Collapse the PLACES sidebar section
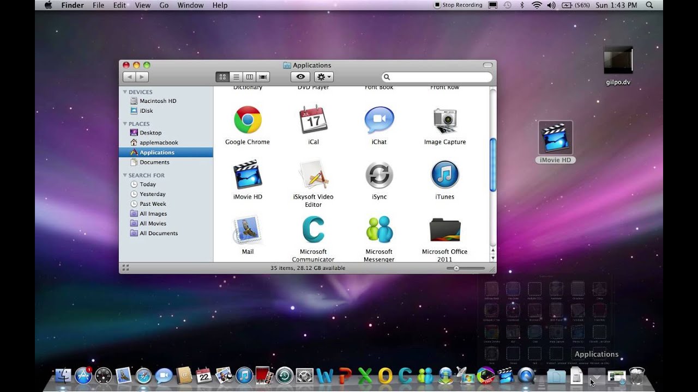Screen dimensions: 698x392 pyautogui.click(x=125, y=124)
